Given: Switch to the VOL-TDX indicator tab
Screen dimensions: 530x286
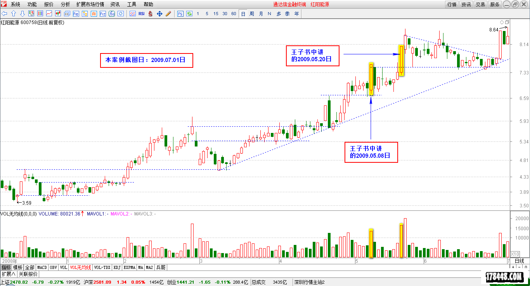Looking at the screenshot, I should [102, 267].
